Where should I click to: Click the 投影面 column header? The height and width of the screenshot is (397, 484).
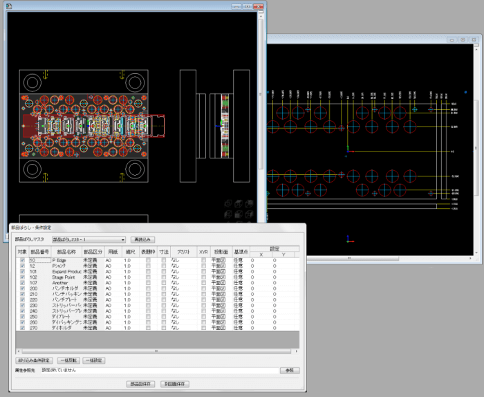221,252
